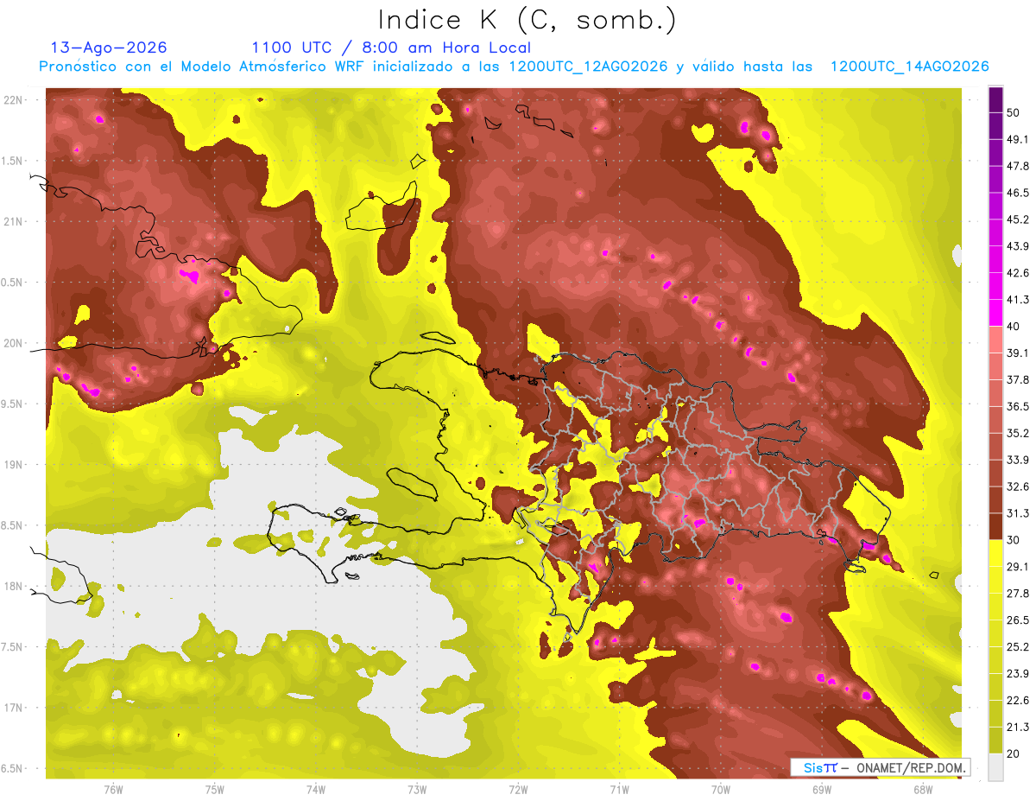Viewport: 1036px width, 801px height.
Task: Click the '46.5' value on the color scale
Action: click(x=1017, y=193)
